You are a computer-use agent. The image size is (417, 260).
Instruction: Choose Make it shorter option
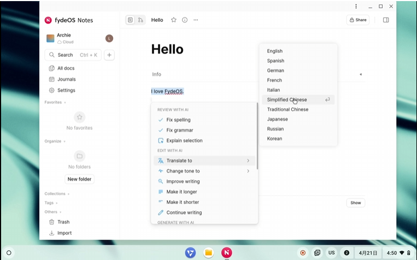click(204, 202)
